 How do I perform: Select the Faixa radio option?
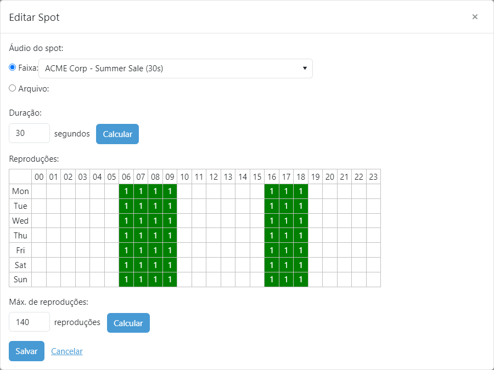(x=12, y=67)
